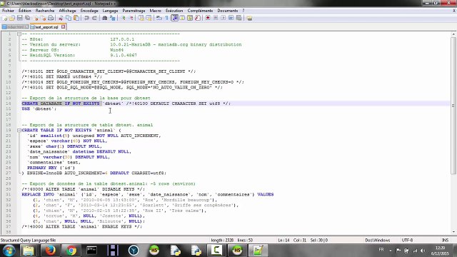Click the Open file toolbar icon
The image size is (457, 257).
tap(12, 18)
